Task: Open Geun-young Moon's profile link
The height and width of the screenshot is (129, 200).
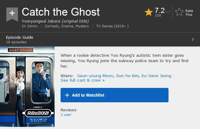Action: click(95, 76)
